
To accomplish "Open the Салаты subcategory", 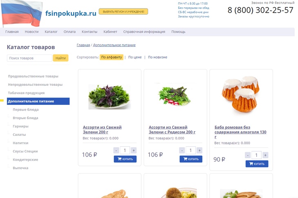I will pyautogui.click(x=19, y=135).
